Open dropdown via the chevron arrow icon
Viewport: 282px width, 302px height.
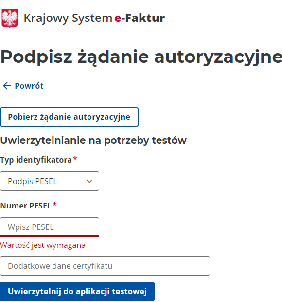(x=89, y=181)
